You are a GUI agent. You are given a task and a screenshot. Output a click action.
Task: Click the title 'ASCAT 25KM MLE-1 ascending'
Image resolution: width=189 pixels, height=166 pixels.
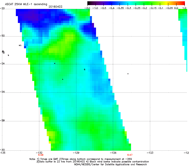point(26,4)
